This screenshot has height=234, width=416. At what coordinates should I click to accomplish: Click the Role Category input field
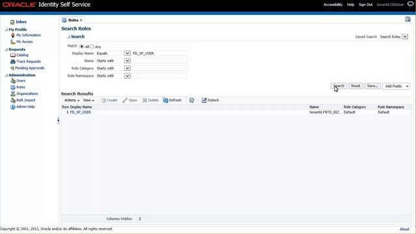pyautogui.click(x=160, y=68)
